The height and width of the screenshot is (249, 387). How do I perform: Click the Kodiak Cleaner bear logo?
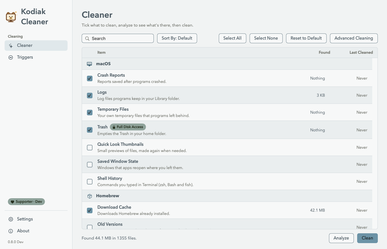[11, 16]
